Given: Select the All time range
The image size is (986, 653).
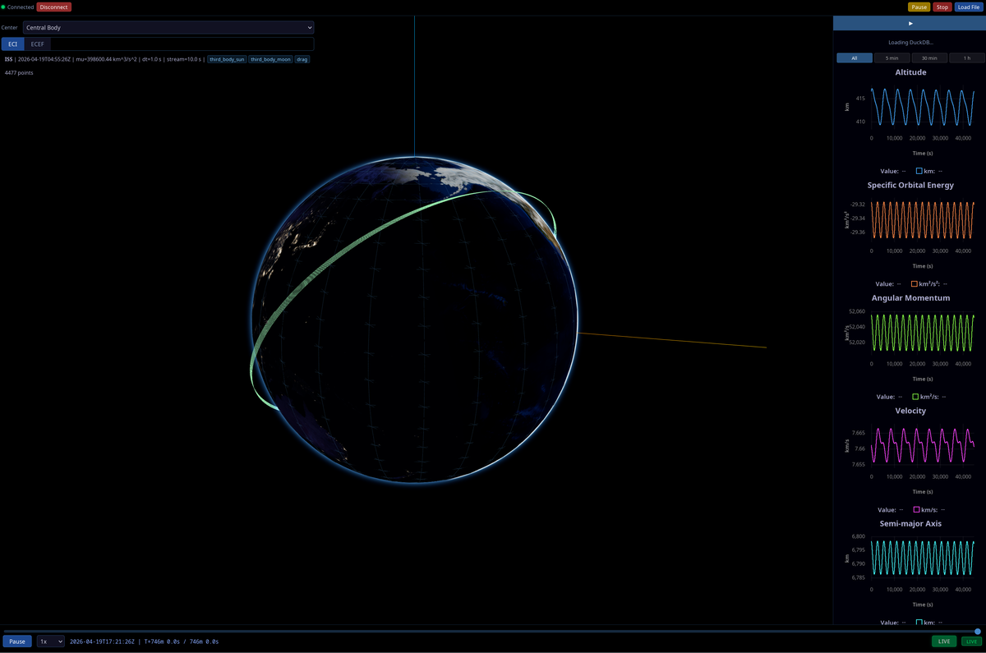Looking at the screenshot, I should click(855, 57).
